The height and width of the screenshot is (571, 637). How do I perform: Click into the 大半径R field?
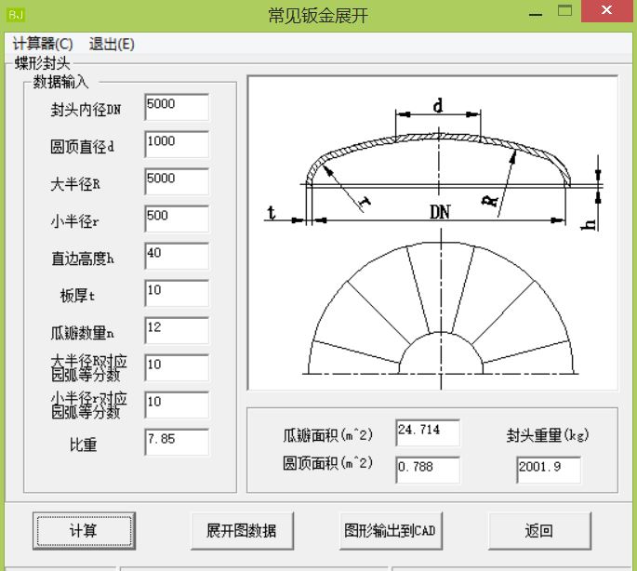(x=177, y=181)
